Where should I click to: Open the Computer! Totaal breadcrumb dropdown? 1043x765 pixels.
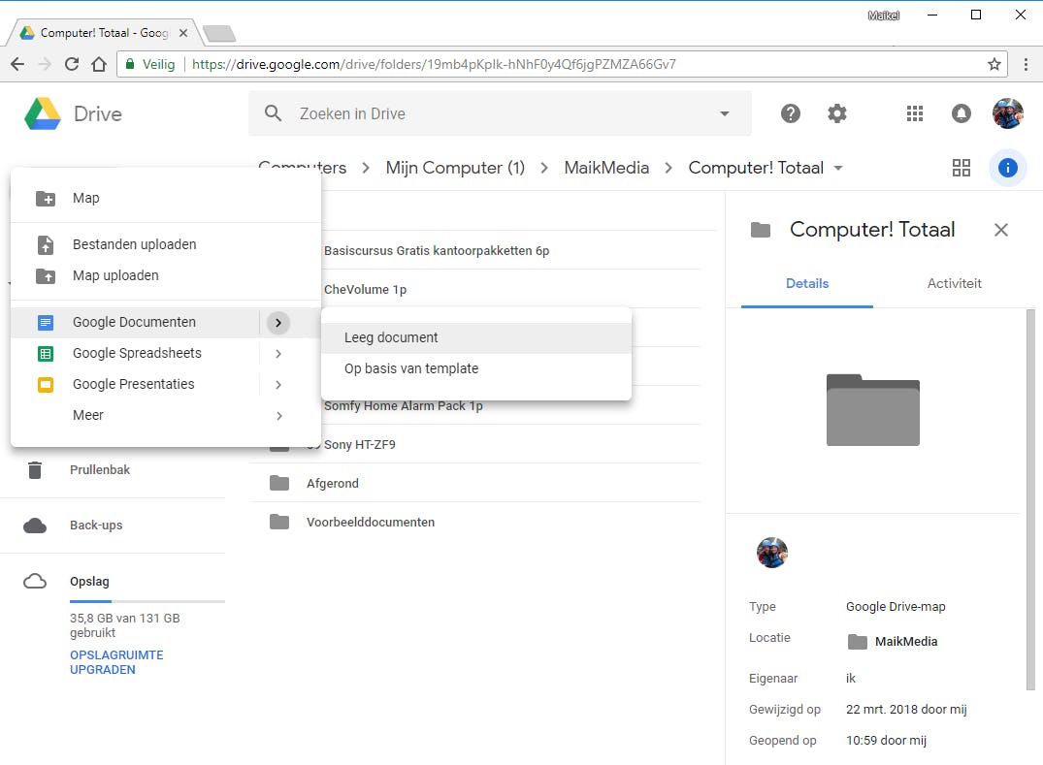tap(838, 168)
